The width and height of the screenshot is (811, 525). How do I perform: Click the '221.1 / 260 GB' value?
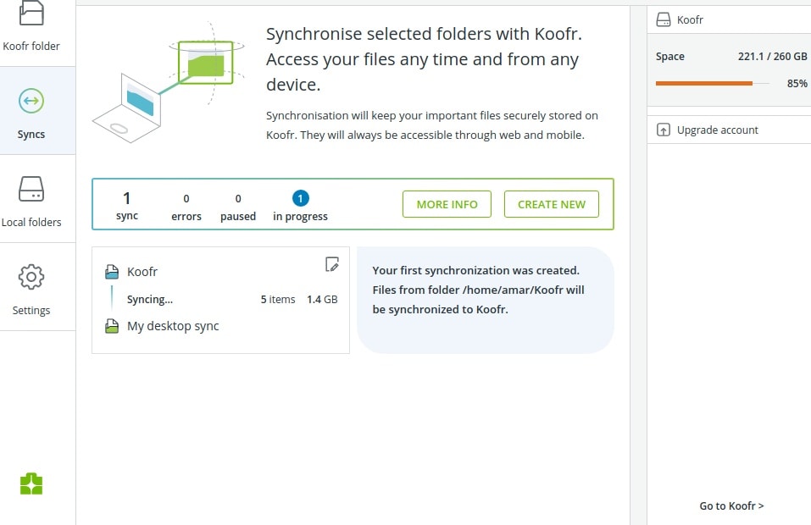[772, 57]
